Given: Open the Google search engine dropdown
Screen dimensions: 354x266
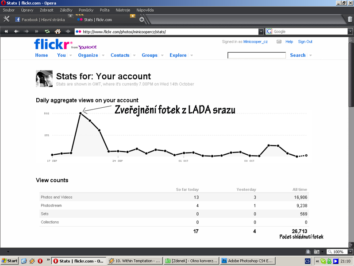Looking at the screenshot, I should [x=269, y=32].
